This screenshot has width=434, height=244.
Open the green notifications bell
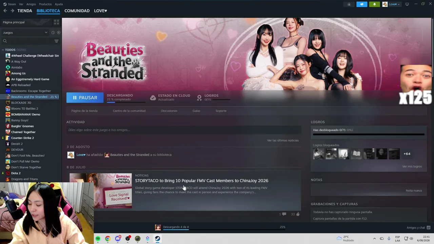point(374,4)
